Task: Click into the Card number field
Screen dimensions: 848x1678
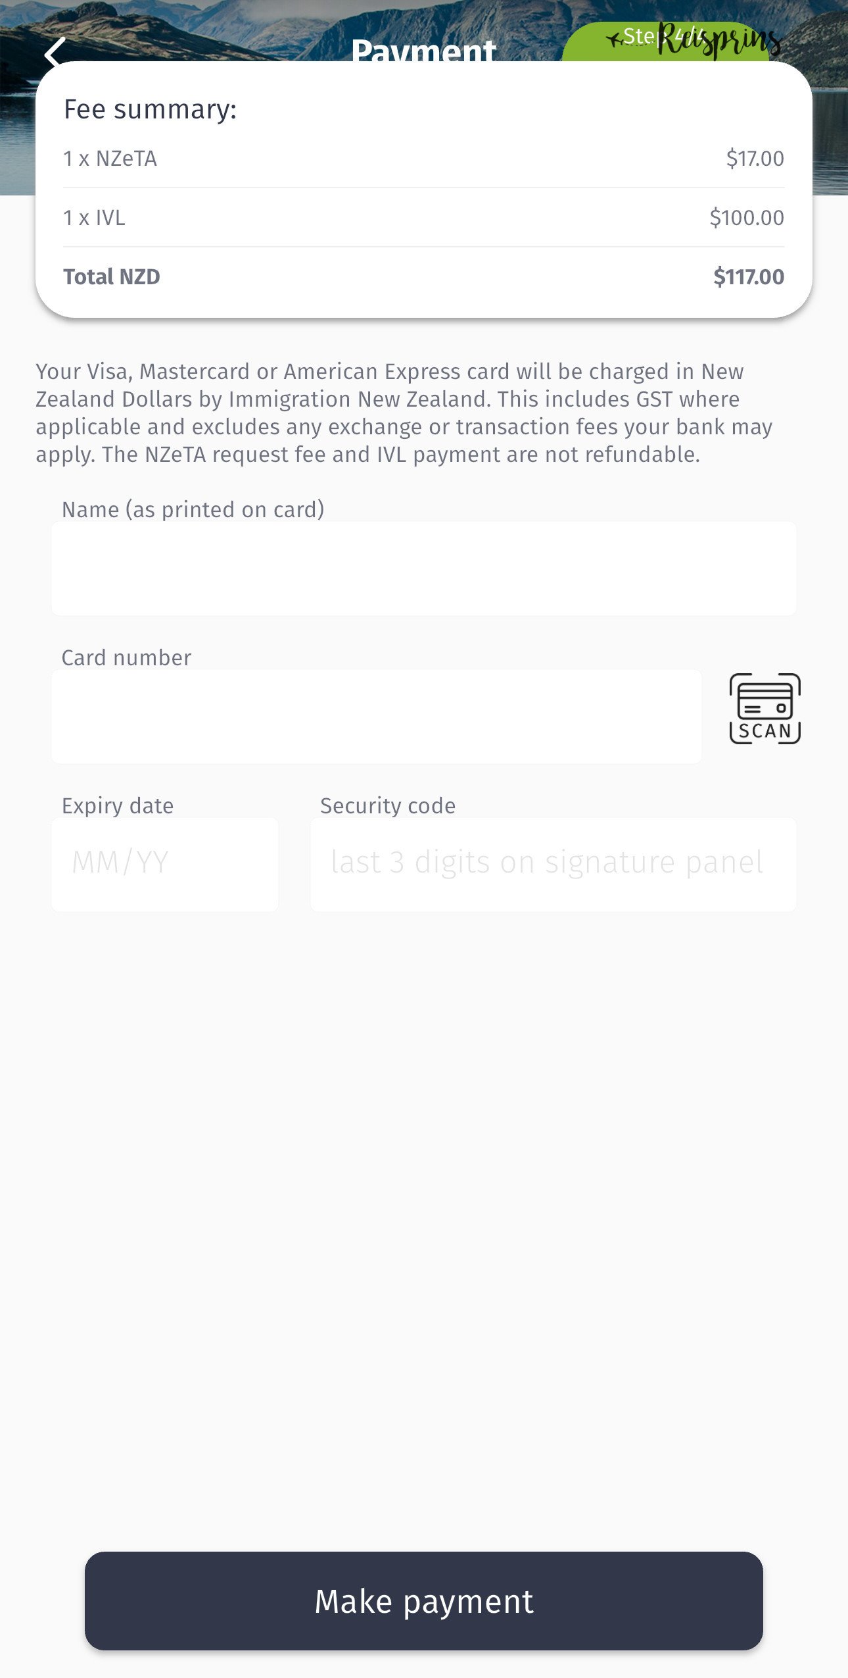Action: [x=376, y=717]
